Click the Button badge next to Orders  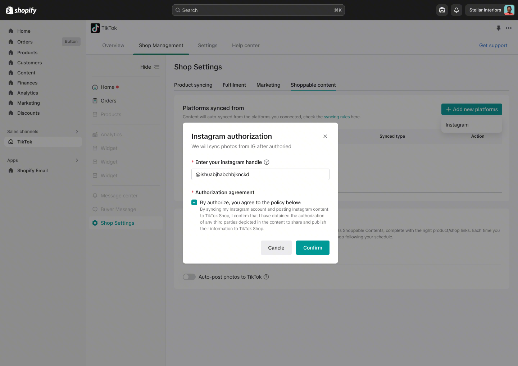71,42
